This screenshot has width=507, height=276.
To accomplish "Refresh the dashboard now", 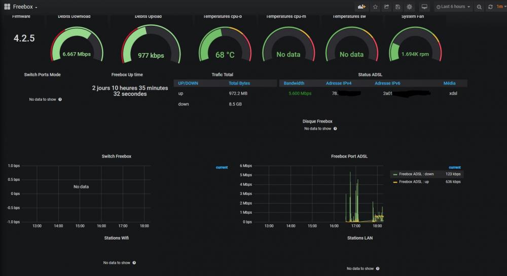I will (490, 7).
